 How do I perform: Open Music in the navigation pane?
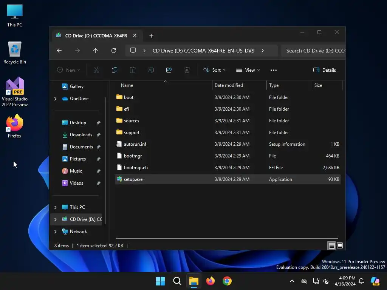(76, 171)
